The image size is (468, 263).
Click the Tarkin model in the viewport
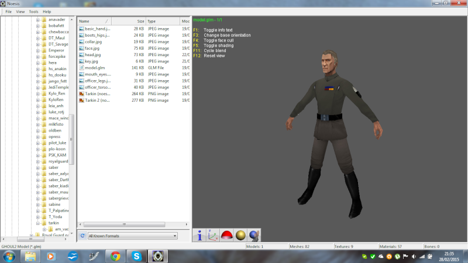[333, 134]
